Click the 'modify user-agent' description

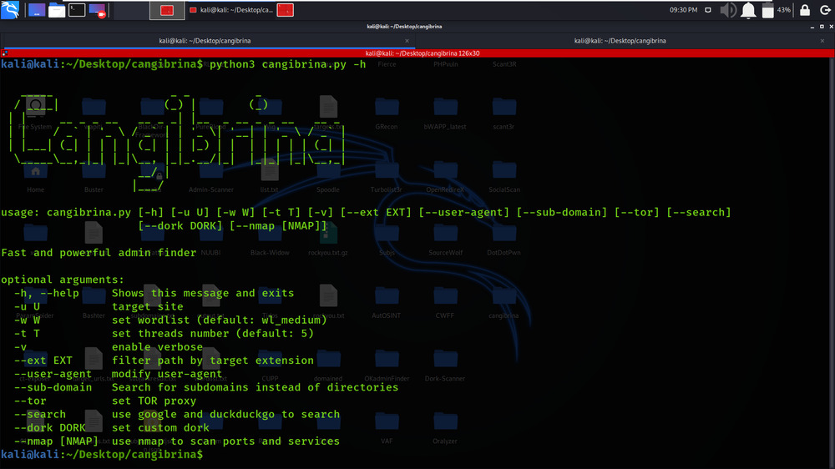coord(167,374)
